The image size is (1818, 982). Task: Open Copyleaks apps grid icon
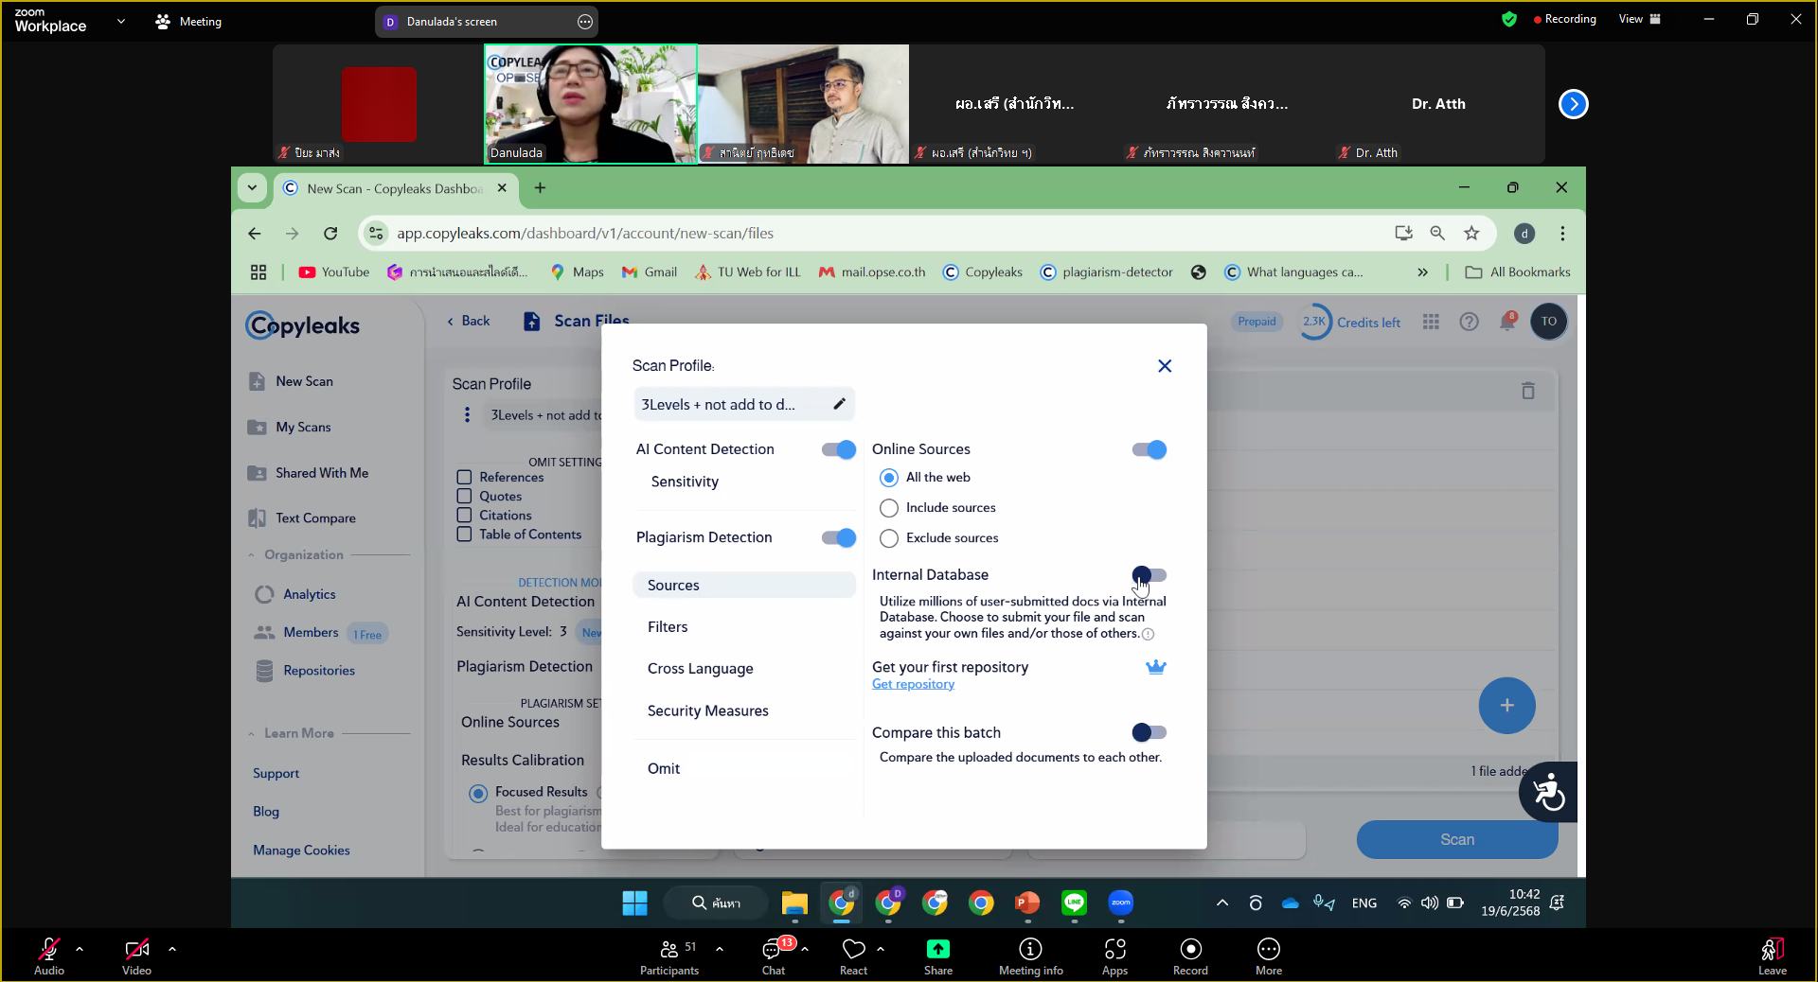1431,322
